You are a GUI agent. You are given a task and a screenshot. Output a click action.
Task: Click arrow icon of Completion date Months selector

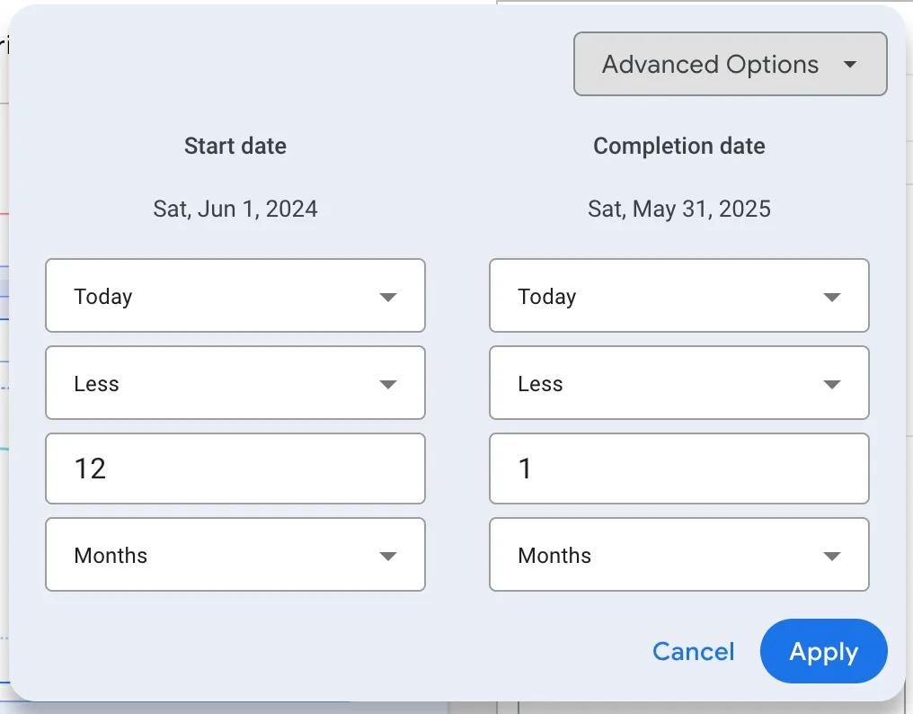click(832, 556)
